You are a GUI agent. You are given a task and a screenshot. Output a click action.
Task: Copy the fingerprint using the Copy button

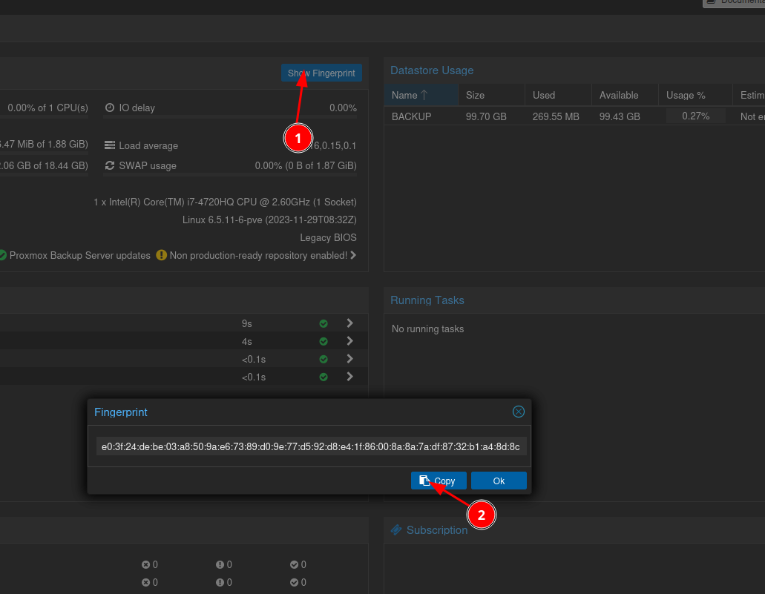439,481
